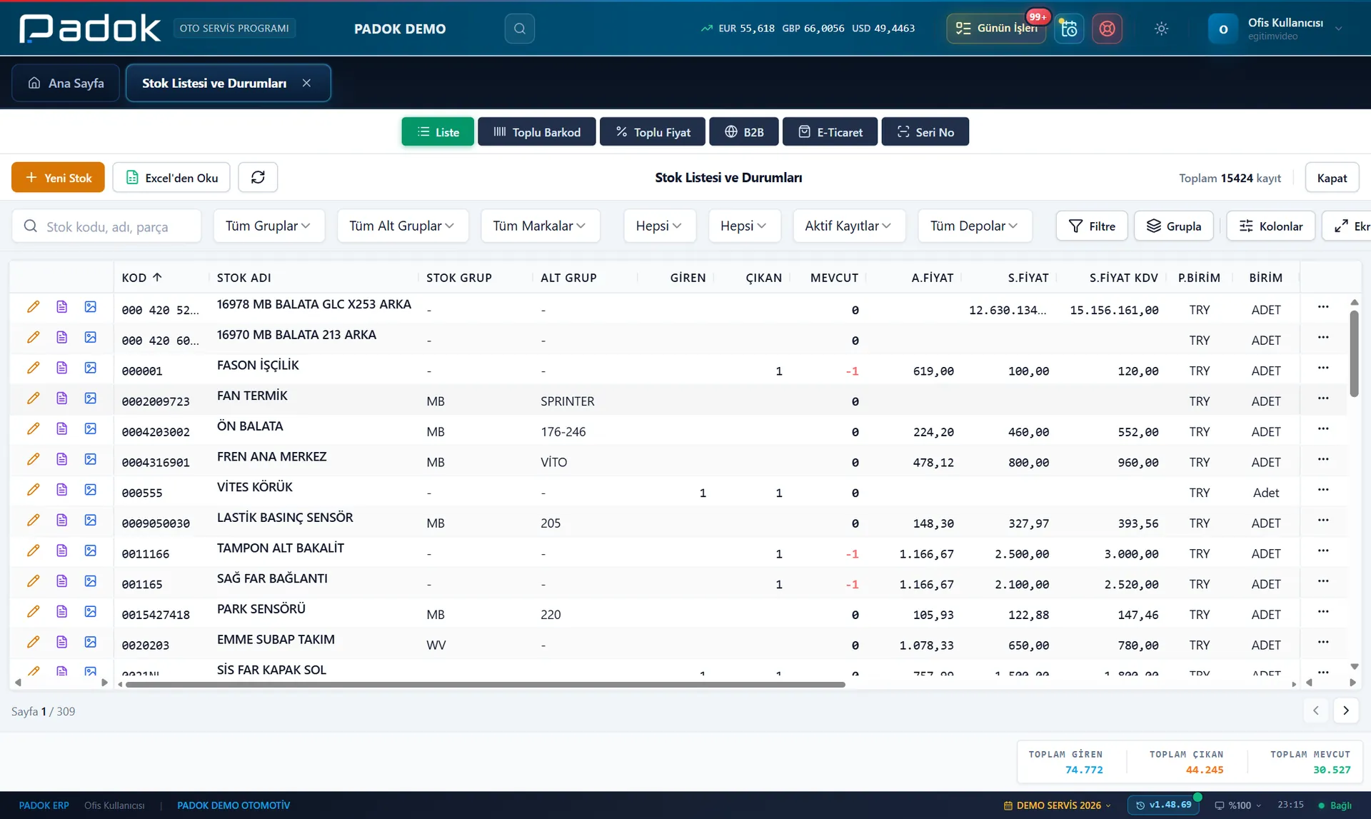Click the Yeni Stok button
Image resolution: width=1371 pixels, height=819 pixels.
click(58, 177)
